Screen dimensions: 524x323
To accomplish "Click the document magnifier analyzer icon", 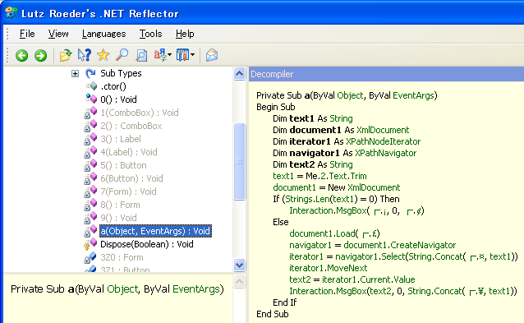I will (141, 55).
